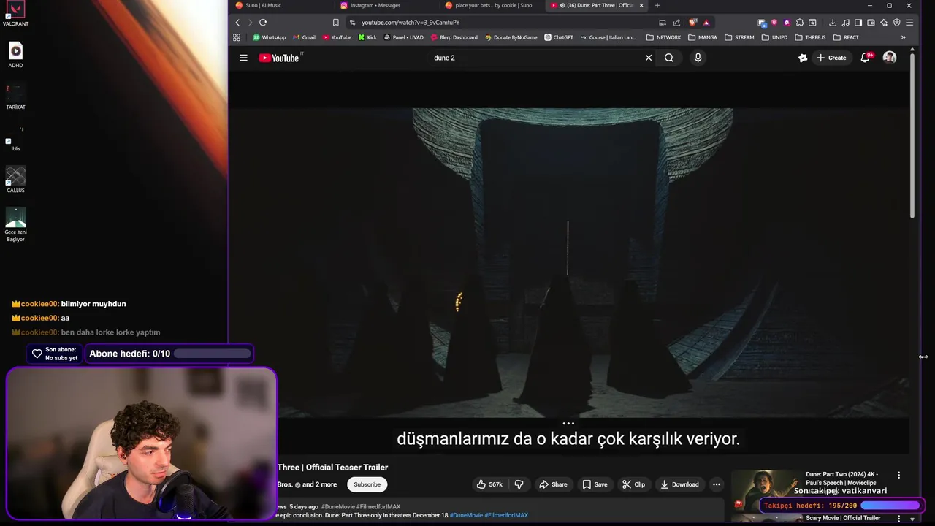
Task: Open the Kick bookmark
Action: [367, 37]
